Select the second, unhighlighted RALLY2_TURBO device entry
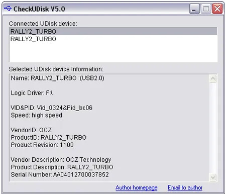 113,39
